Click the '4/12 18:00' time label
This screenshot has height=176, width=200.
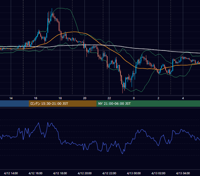pos(60,173)
